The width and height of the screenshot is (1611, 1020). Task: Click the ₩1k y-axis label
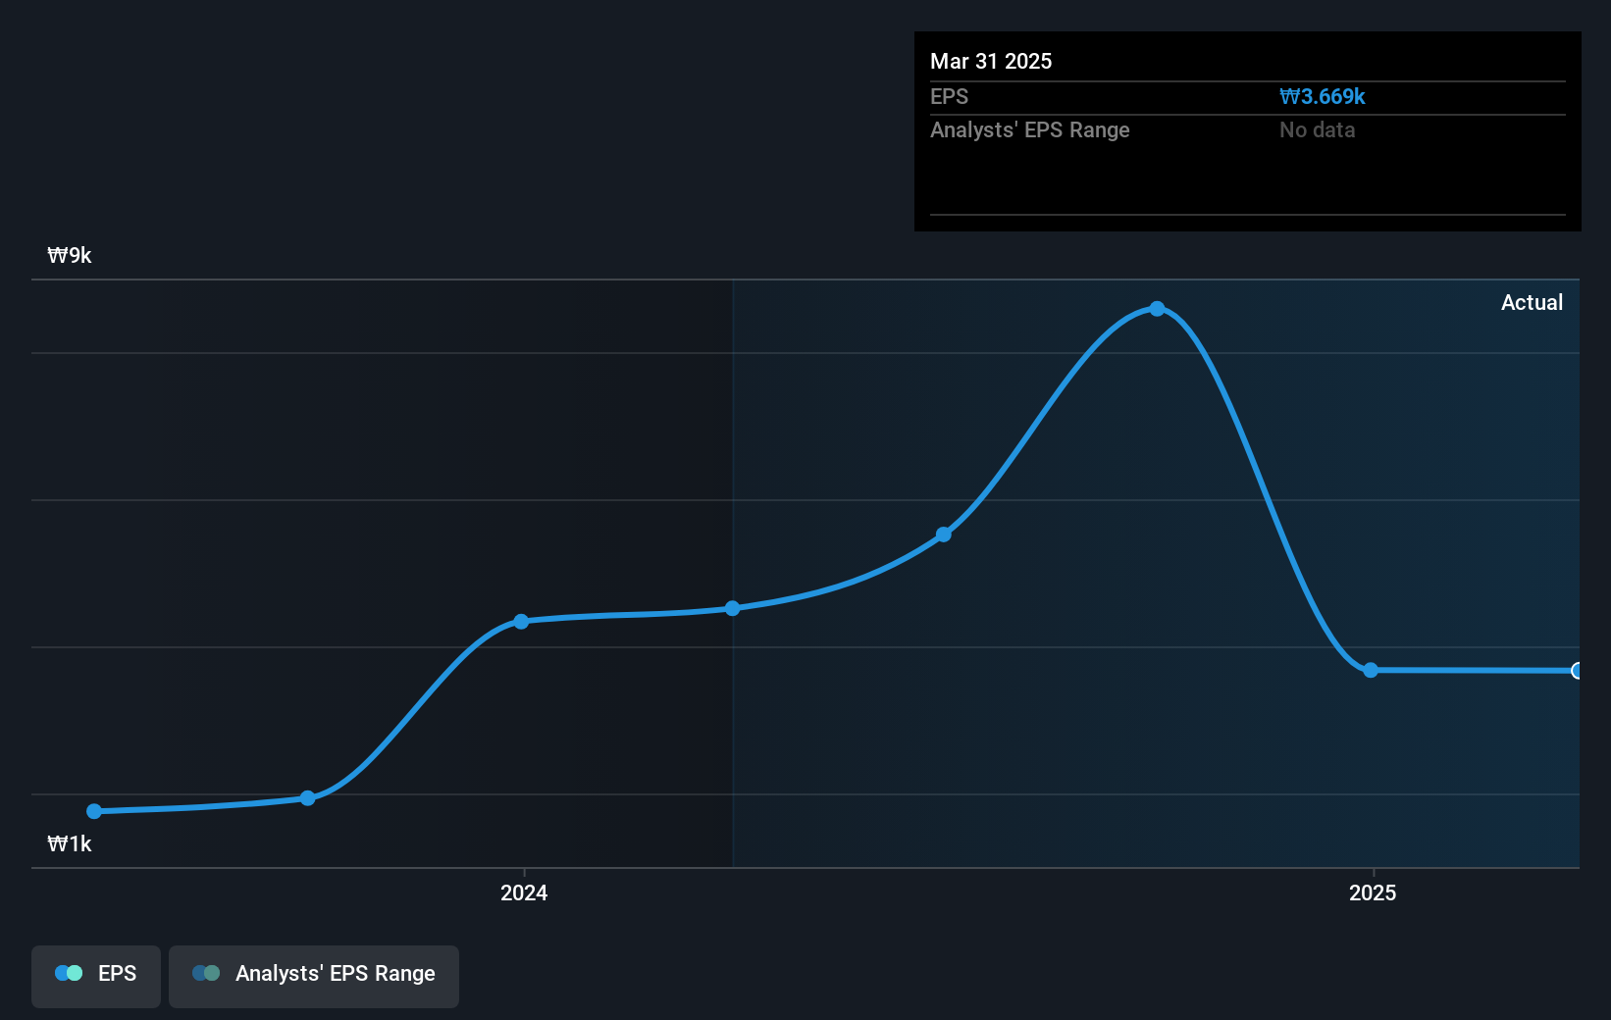point(70,844)
